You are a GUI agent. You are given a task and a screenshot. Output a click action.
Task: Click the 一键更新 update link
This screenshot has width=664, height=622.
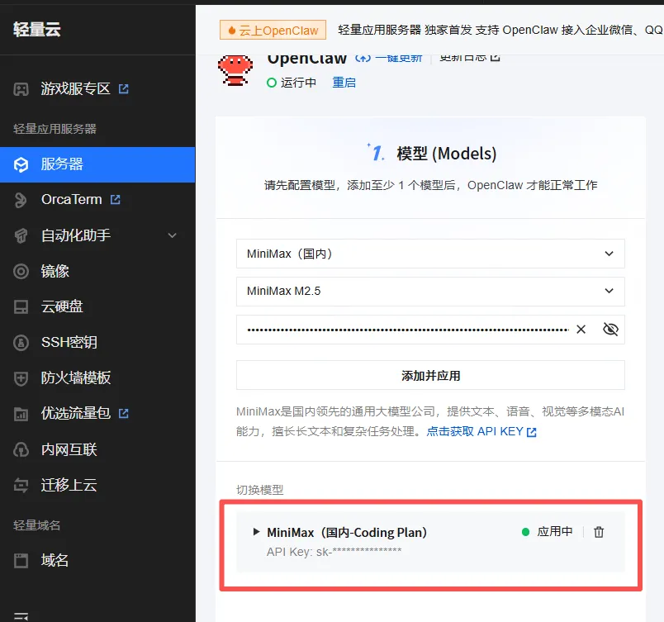[x=389, y=58]
